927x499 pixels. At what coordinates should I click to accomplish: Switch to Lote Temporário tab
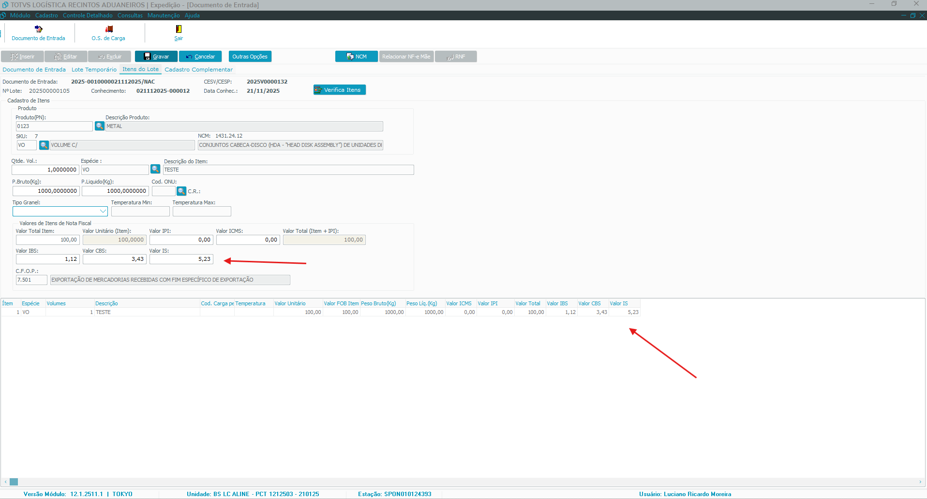click(x=94, y=70)
